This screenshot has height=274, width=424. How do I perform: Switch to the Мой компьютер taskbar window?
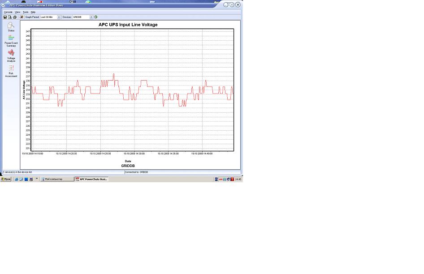[57, 179]
